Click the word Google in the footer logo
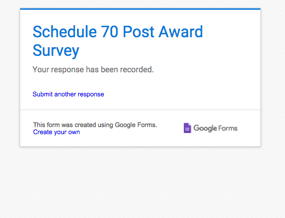285x218 pixels. tap(205, 128)
